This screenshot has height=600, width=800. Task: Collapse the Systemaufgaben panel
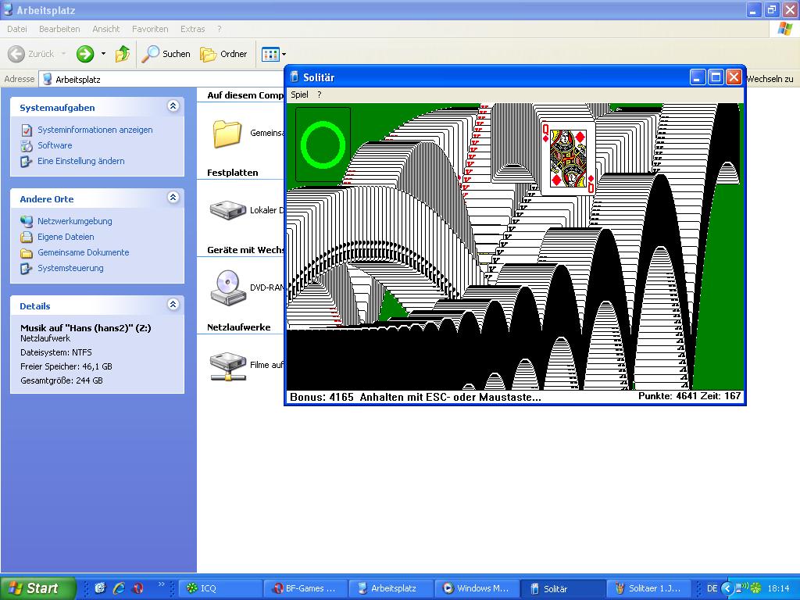pyautogui.click(x=173, y=106)
